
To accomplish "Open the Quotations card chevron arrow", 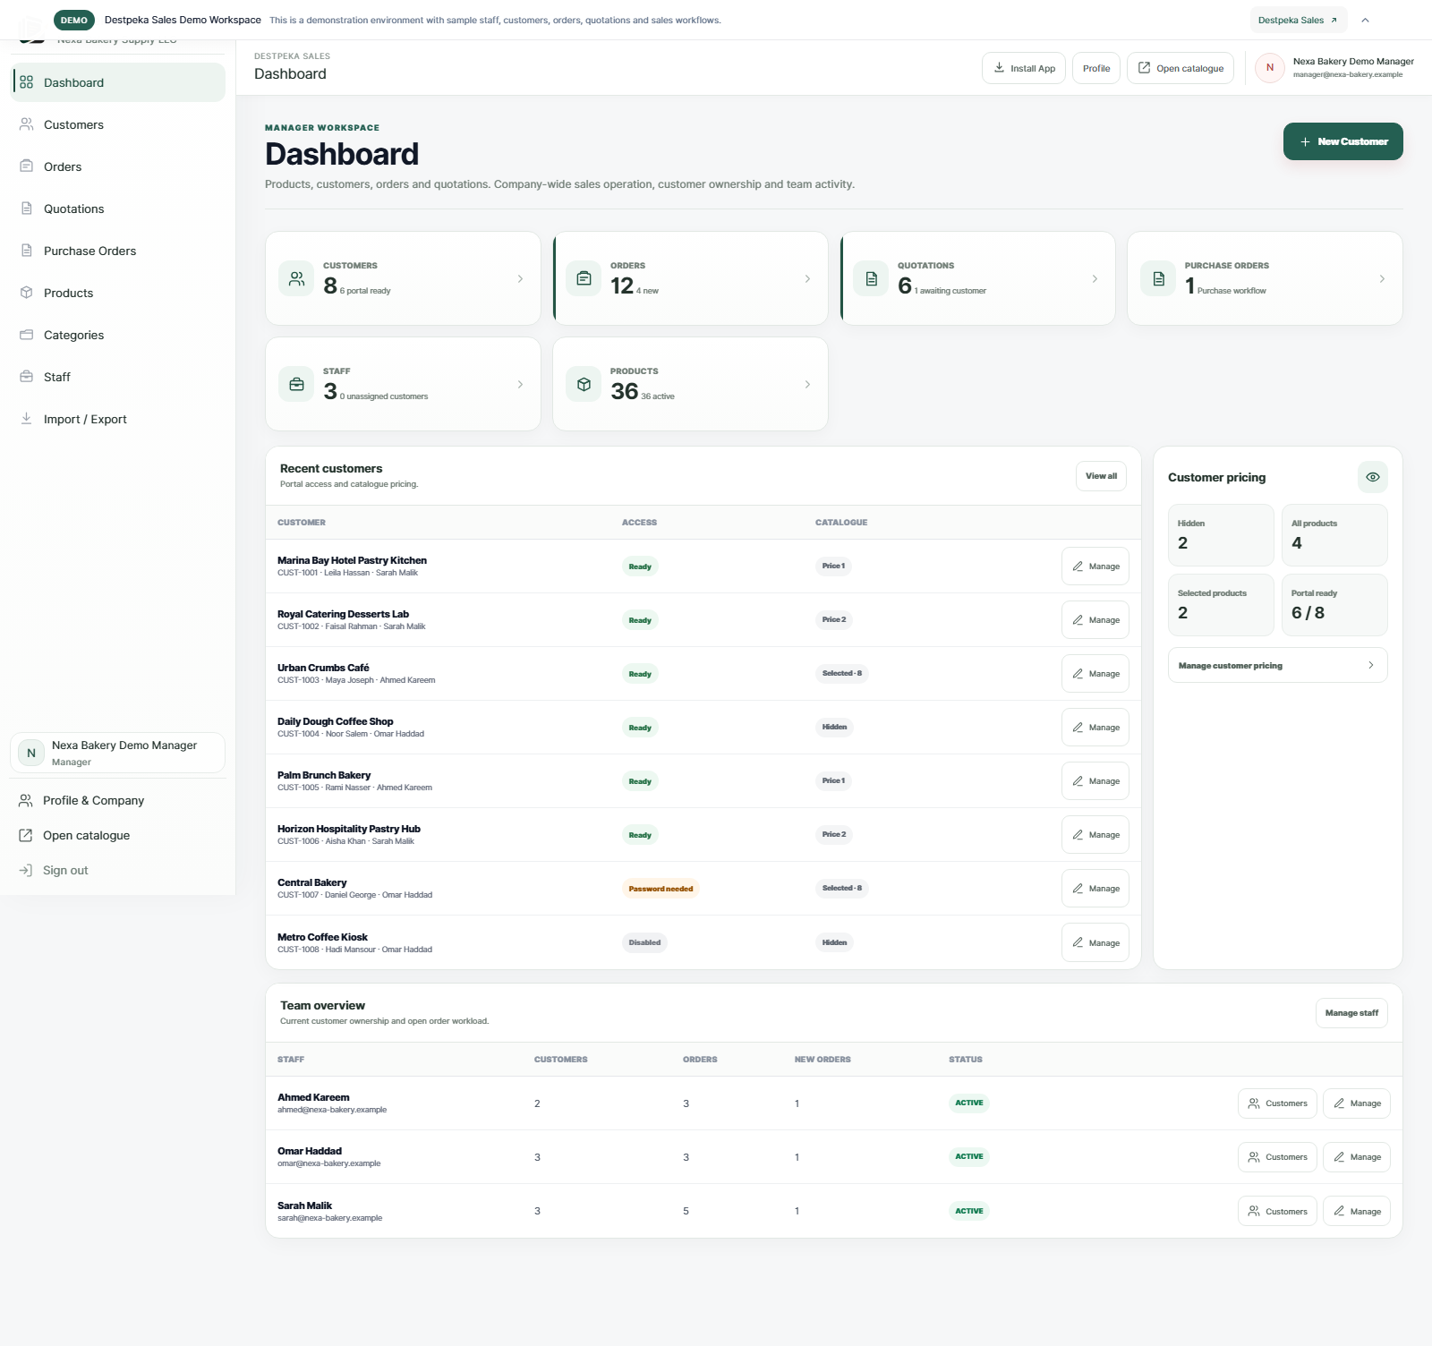I will tap(1095, 279).
